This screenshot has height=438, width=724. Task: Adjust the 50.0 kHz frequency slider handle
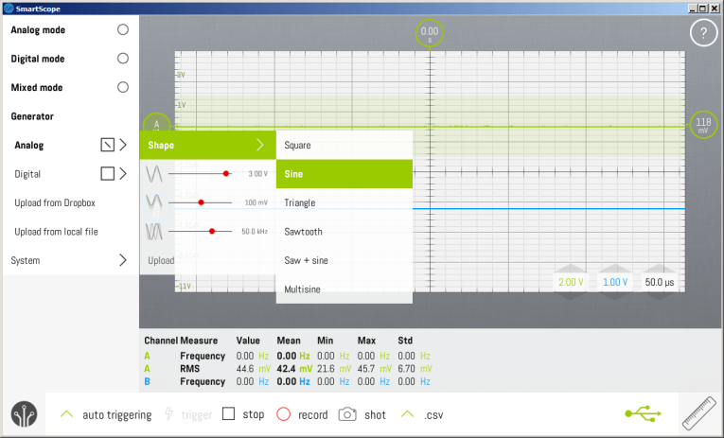click(212, 231)
